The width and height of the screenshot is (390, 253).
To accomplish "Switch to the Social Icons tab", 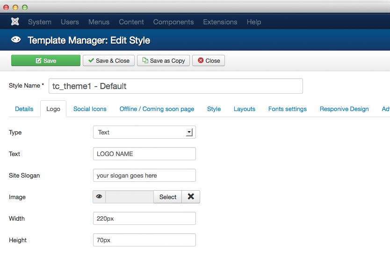I will point(90,109).
